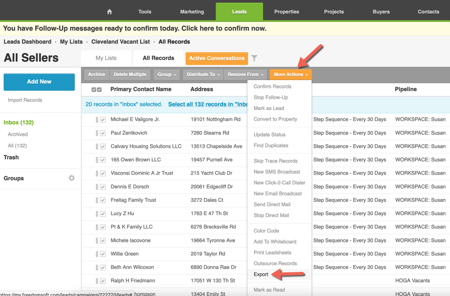Uncheck 165 Owen Brown LLC checkbox

103,160
